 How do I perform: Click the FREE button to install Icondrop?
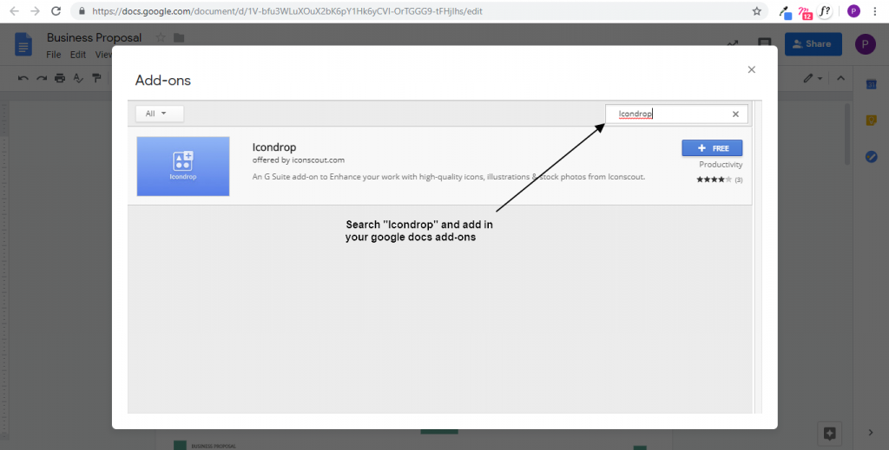point(712,147)
